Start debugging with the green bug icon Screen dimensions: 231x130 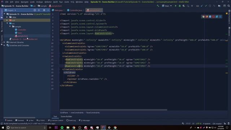coord(180,6)
